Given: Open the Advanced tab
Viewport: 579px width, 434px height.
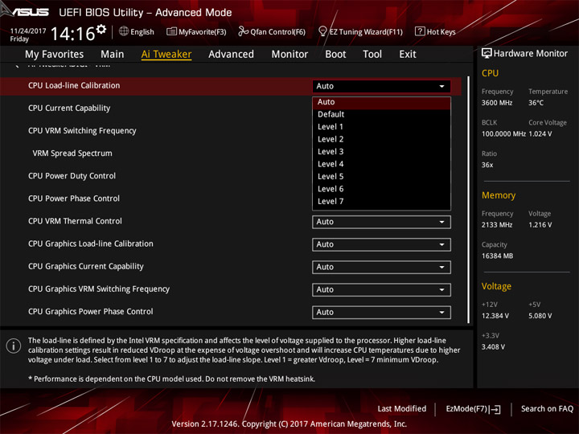Looking at the screenshot, I should (x=231, y=55).
